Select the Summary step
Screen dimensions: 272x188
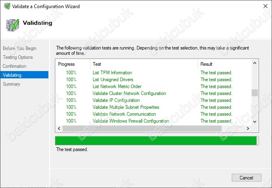pyautogui.click(x=11, y=84)
